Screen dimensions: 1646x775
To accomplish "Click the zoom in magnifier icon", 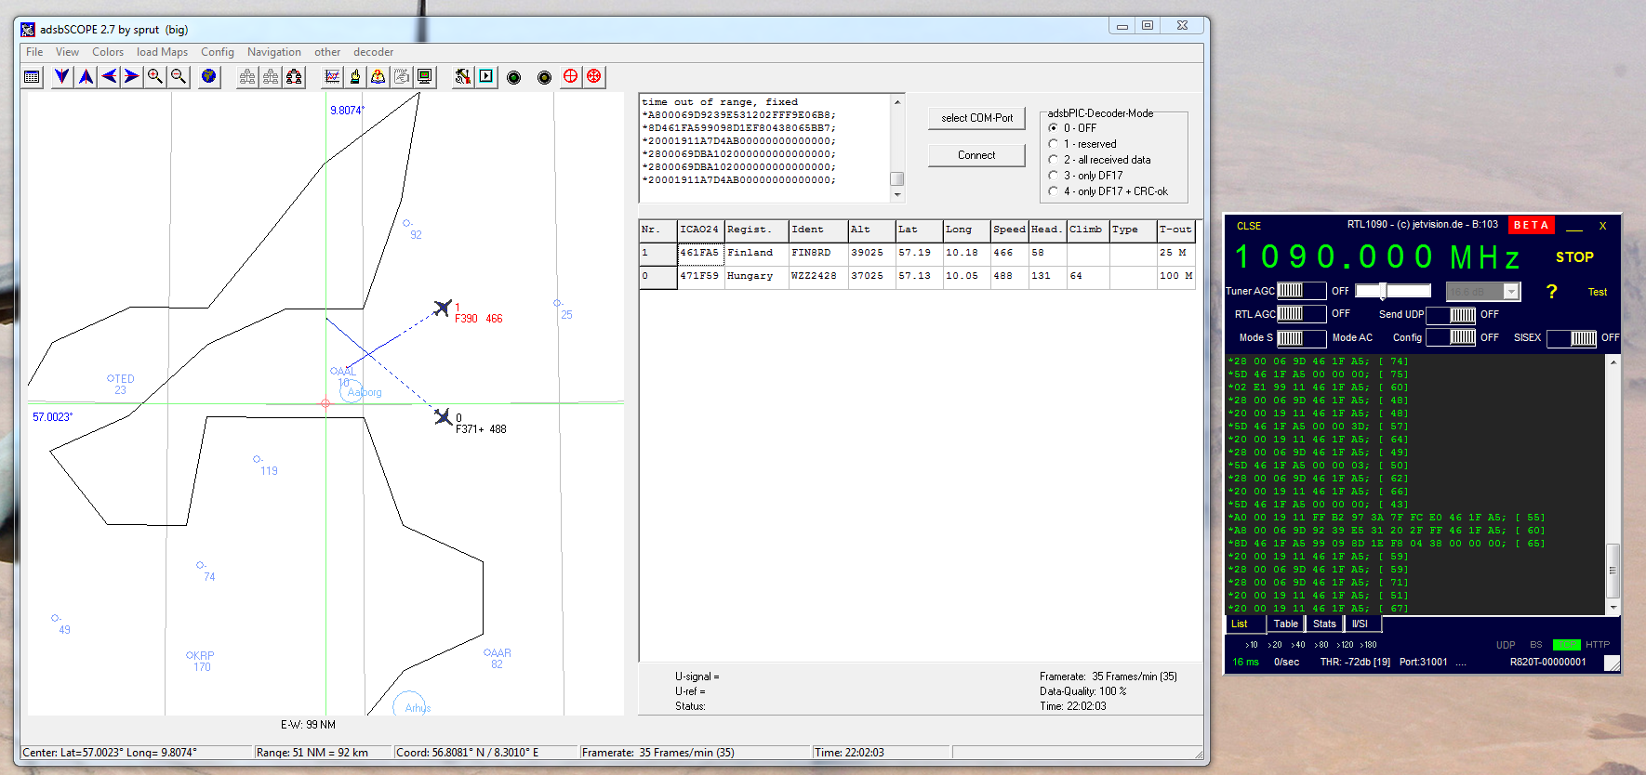I will [155, 77].
